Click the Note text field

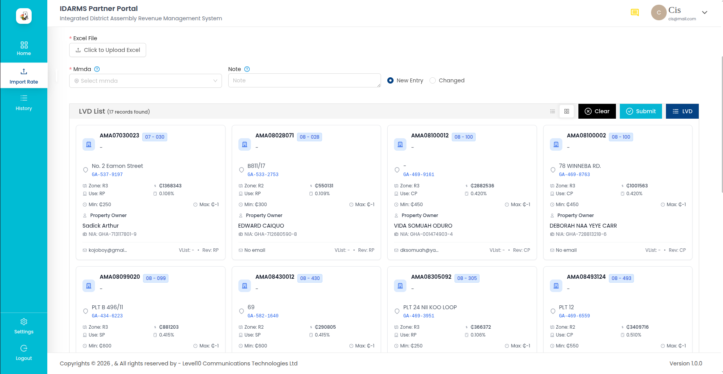click(304, 80)
